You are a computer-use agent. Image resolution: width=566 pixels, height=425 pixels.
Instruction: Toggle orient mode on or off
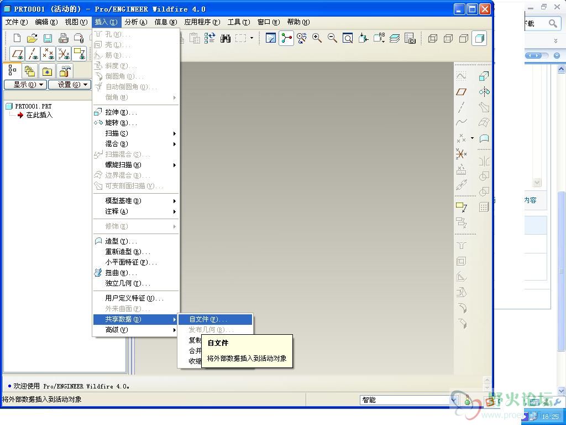click(302, 38)
